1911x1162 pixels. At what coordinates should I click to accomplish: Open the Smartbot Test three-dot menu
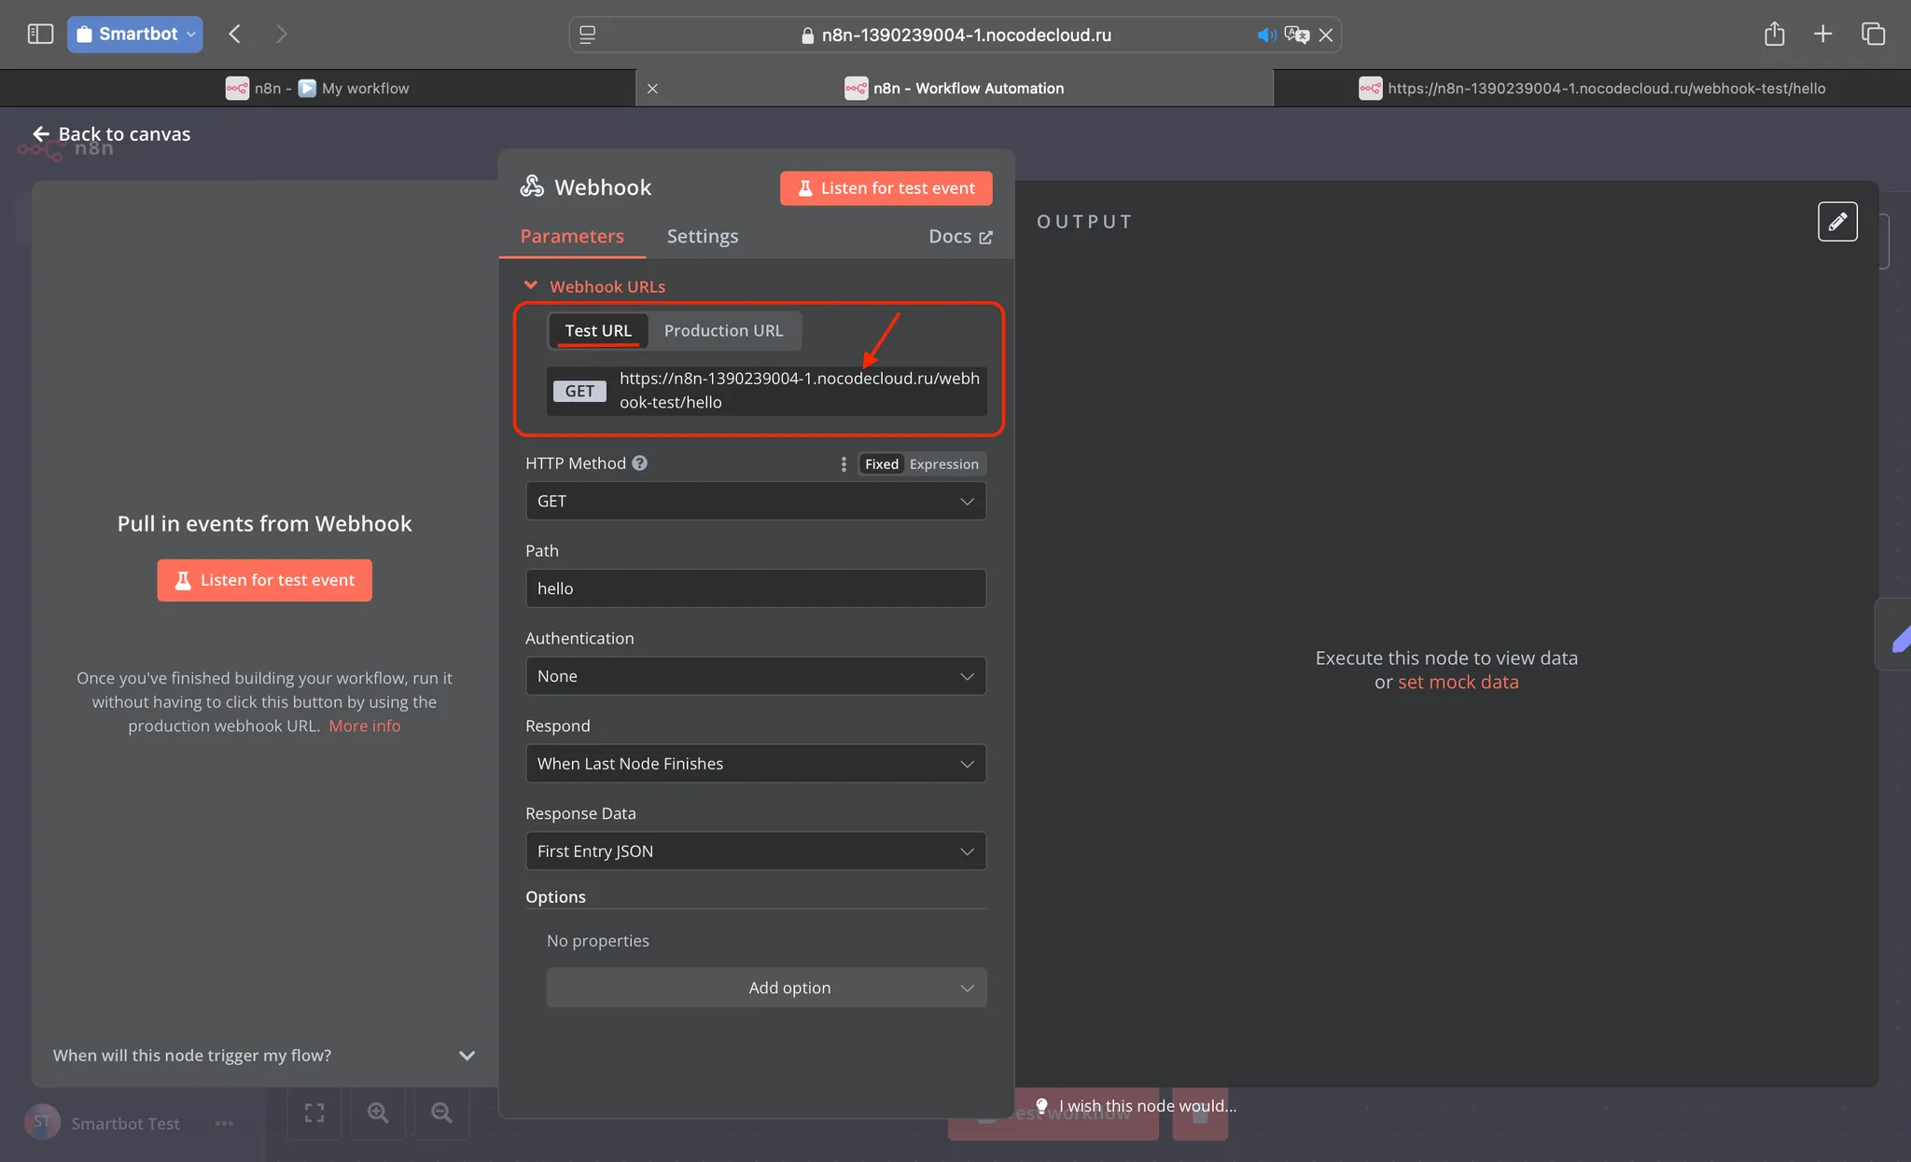tap(224, 1124)
